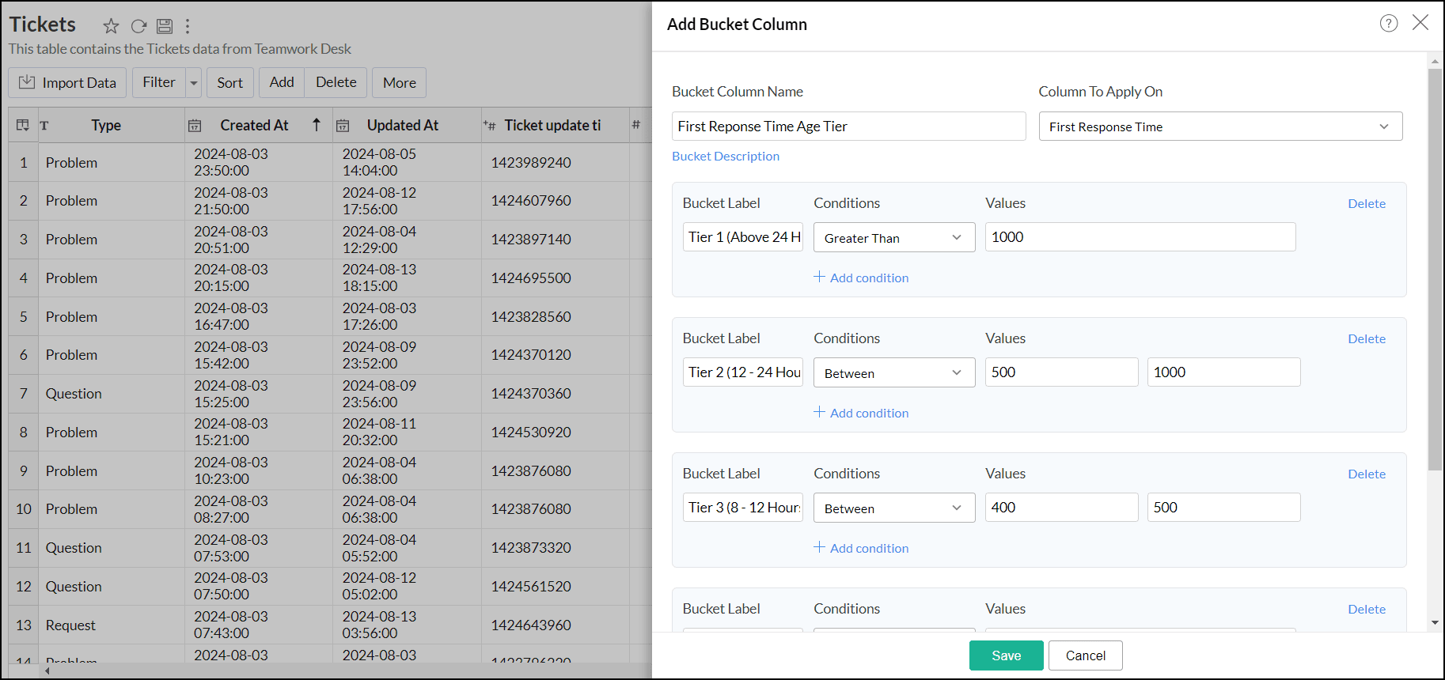Click the help question mark icon
The width and height of the screenshot is (1445, 680).
(x=1388, y=23)
